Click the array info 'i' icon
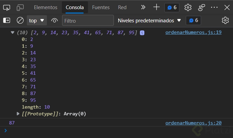Screen dimensions: 233x138 point(142,33)
